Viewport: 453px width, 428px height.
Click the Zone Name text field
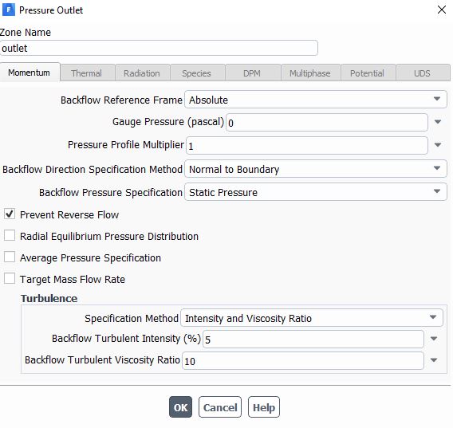(x=159, y=49)
